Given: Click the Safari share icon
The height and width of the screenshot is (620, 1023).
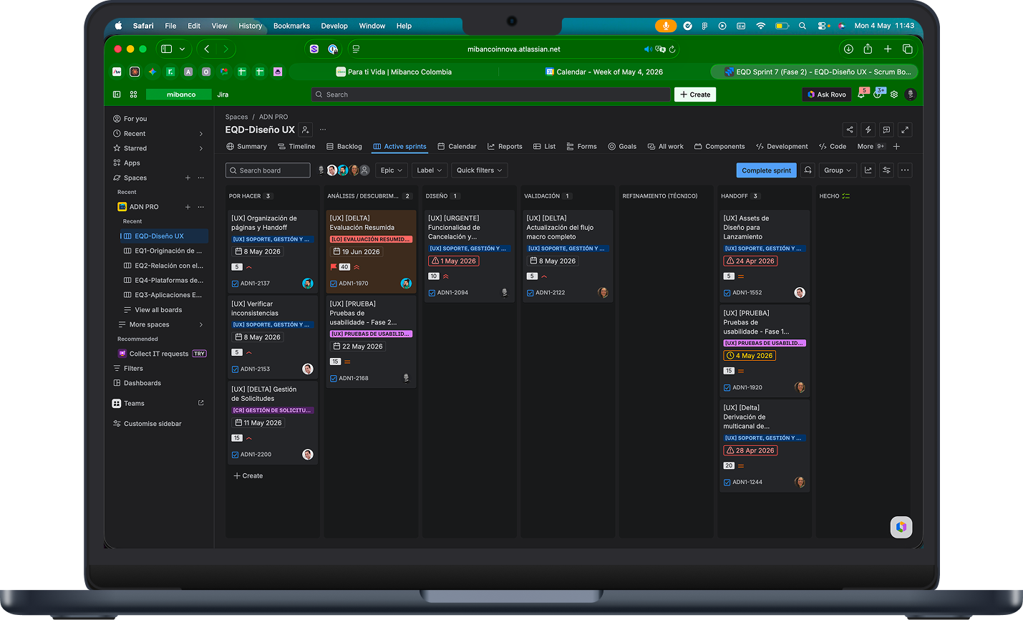Looking at the screenshot, I should point(868,49).
